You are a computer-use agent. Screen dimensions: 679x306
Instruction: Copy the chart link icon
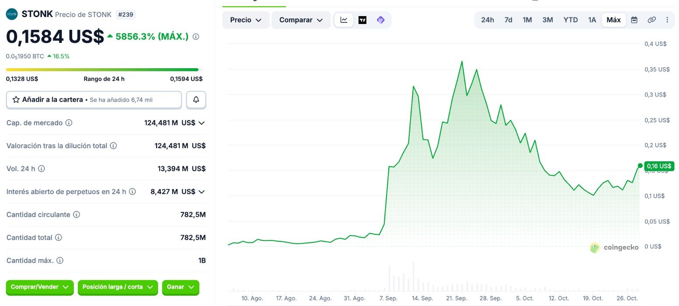pyautogui.click(x=651, y=20)
